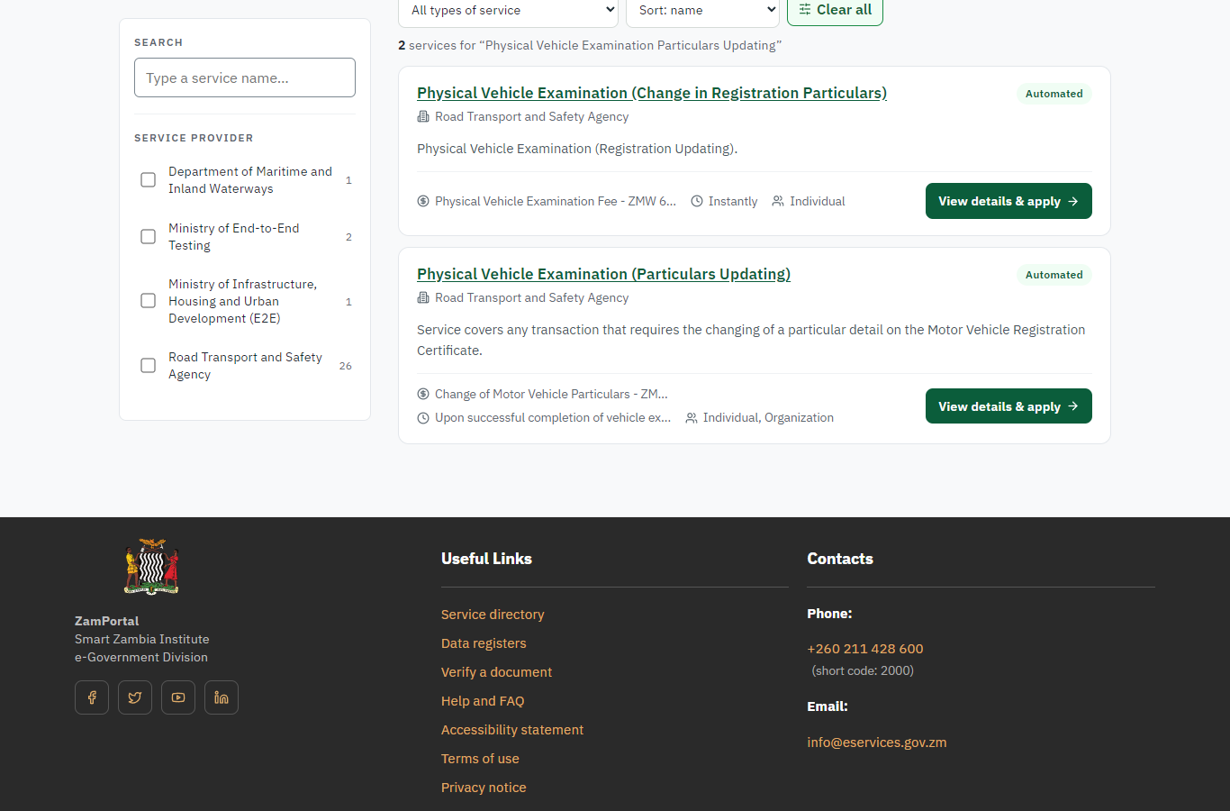Open the All types of service dropdown
Screen dimensions: 1230x811
pyautogui.click(x=509, y=11)
